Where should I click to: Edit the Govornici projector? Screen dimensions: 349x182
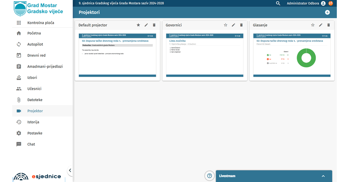click(233, 25)
